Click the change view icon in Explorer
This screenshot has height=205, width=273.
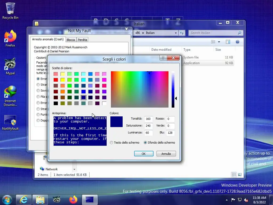(x=213, y=42)
